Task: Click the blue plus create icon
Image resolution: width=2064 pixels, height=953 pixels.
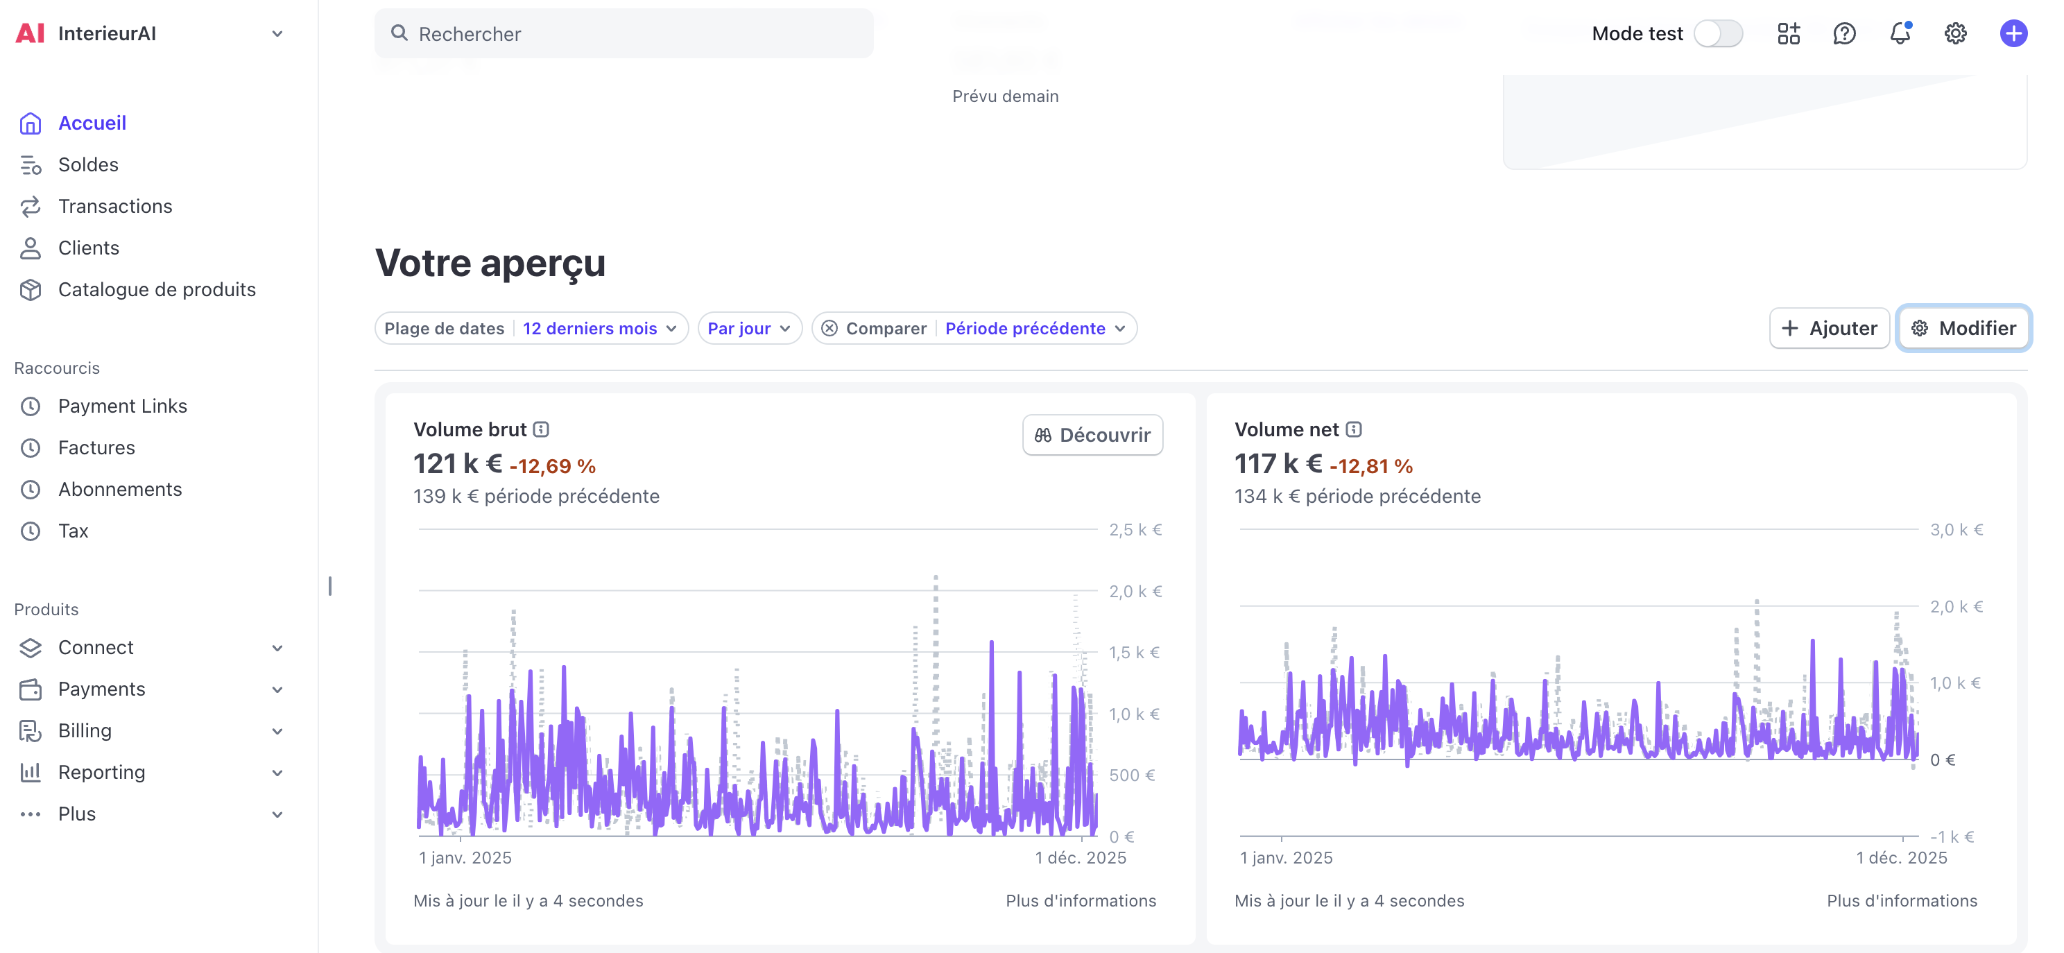Action: click(x=2013, y=34)
